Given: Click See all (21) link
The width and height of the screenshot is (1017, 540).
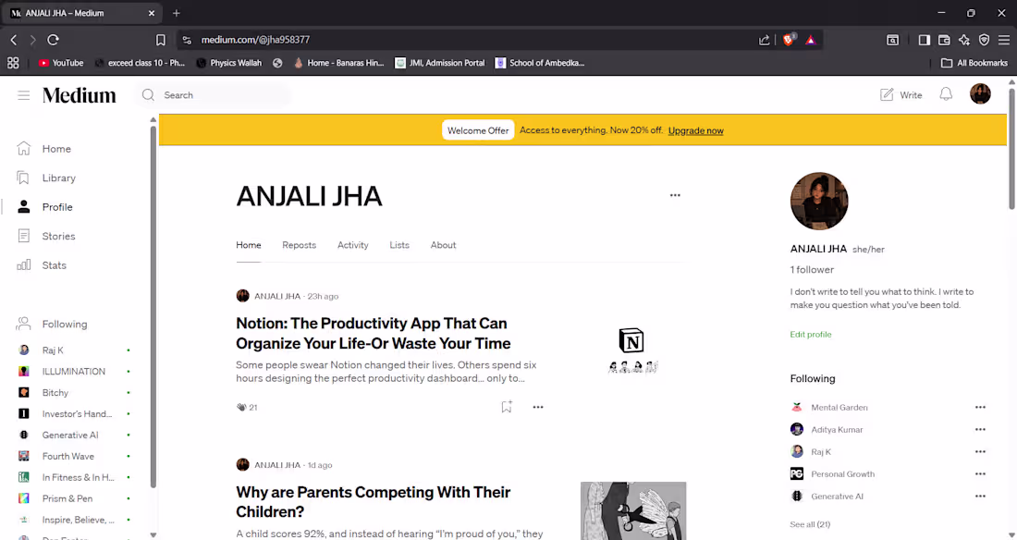Looking at the screenshot, I should pyautogui.click(x=810, y=523).
